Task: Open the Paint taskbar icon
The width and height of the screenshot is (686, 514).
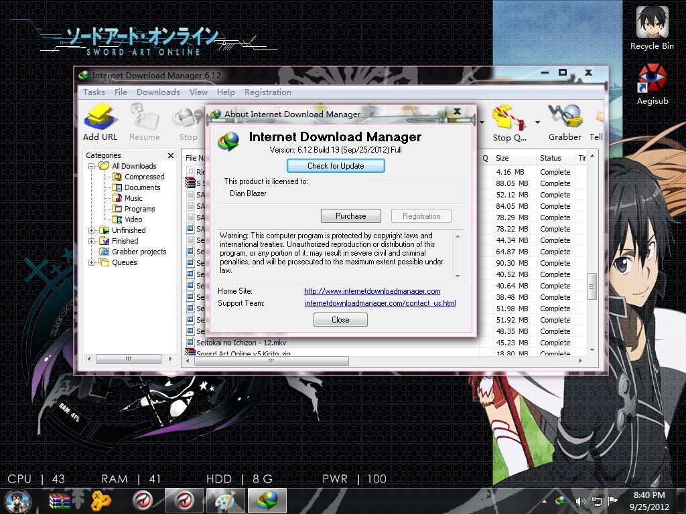Action: [x=225, y=501]
